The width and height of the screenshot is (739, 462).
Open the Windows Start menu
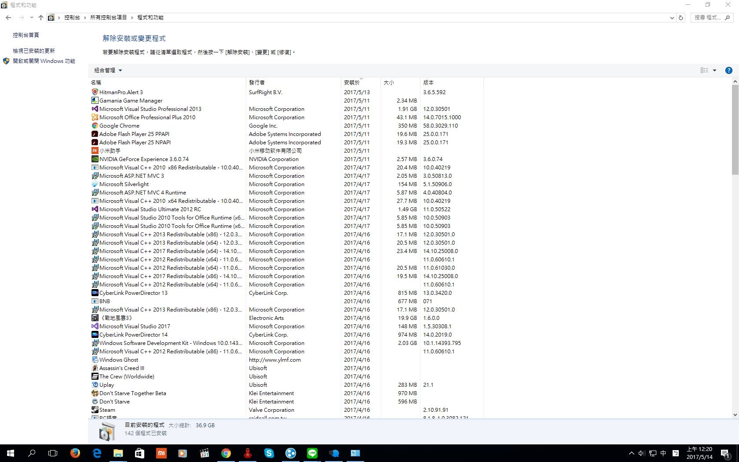pos(11,453)
